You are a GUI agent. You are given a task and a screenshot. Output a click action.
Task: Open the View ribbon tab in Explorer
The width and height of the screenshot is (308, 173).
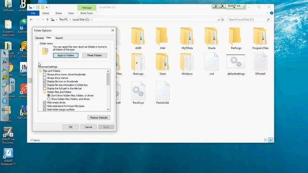pyautogui.click(x=71, y=13)
